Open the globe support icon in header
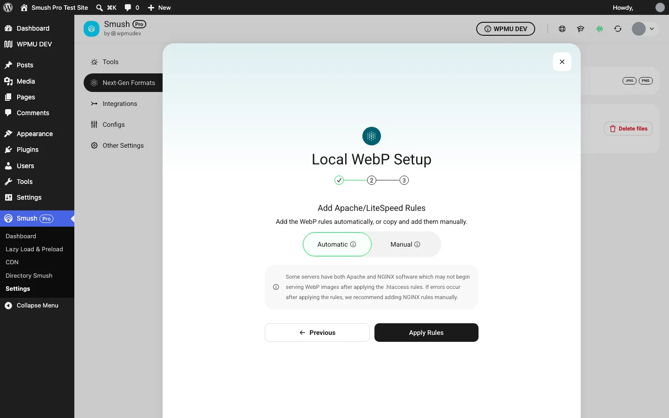This screenshot has width=669, height=418. [562, 29]
